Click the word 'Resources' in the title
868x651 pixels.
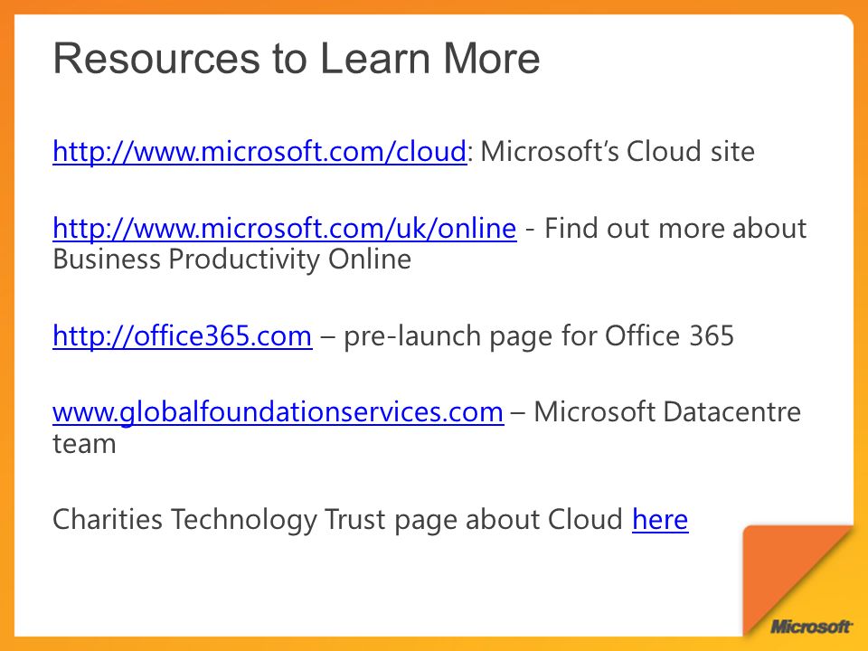156,59
